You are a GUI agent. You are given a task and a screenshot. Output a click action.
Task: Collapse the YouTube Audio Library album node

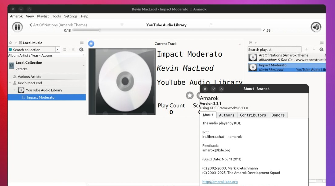(x=15, y=90)
